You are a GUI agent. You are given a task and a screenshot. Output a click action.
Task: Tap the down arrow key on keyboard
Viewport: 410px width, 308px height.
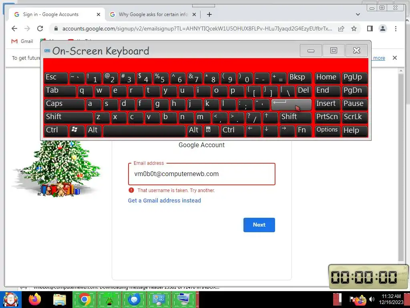click(x=270, y=130)
